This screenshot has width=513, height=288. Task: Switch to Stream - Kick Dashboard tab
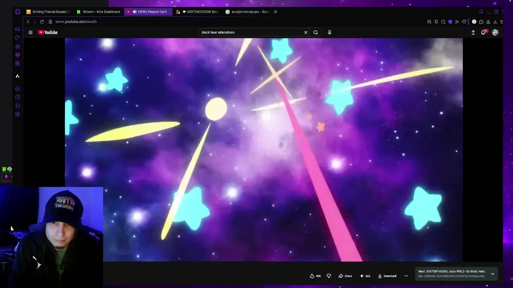98,12
